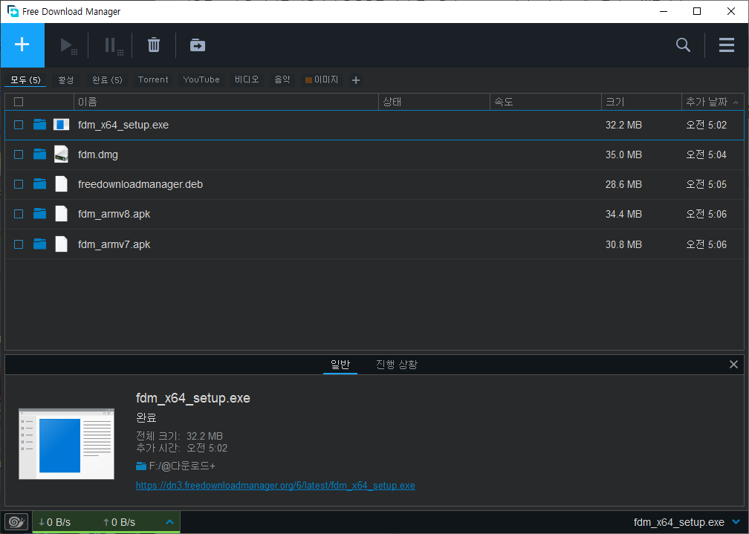The width and height of the screenshot is (749, 534).
Task: Start all downloads with the play icon
Action: click(68, 46)
